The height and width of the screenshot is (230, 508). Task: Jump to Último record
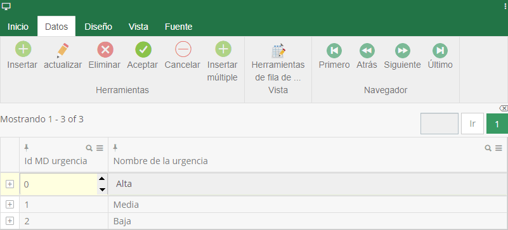coord(440,51)
